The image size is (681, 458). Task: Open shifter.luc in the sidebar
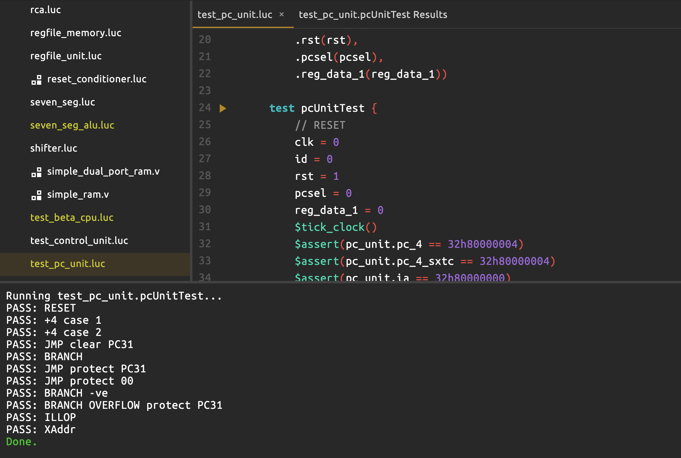click(54, 148)
